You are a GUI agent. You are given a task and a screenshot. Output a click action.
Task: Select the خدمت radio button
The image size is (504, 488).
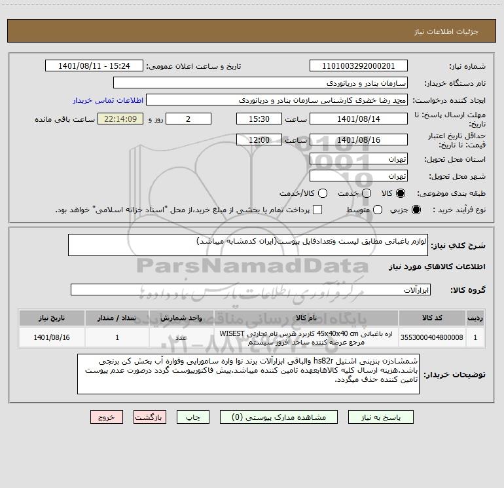[x=367, y=193]
